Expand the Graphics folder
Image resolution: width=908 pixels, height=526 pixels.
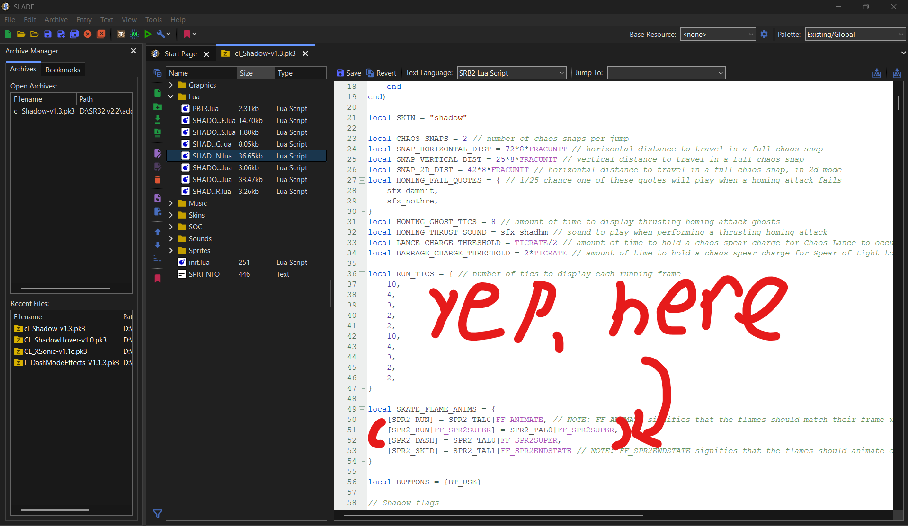click(171, 85)
